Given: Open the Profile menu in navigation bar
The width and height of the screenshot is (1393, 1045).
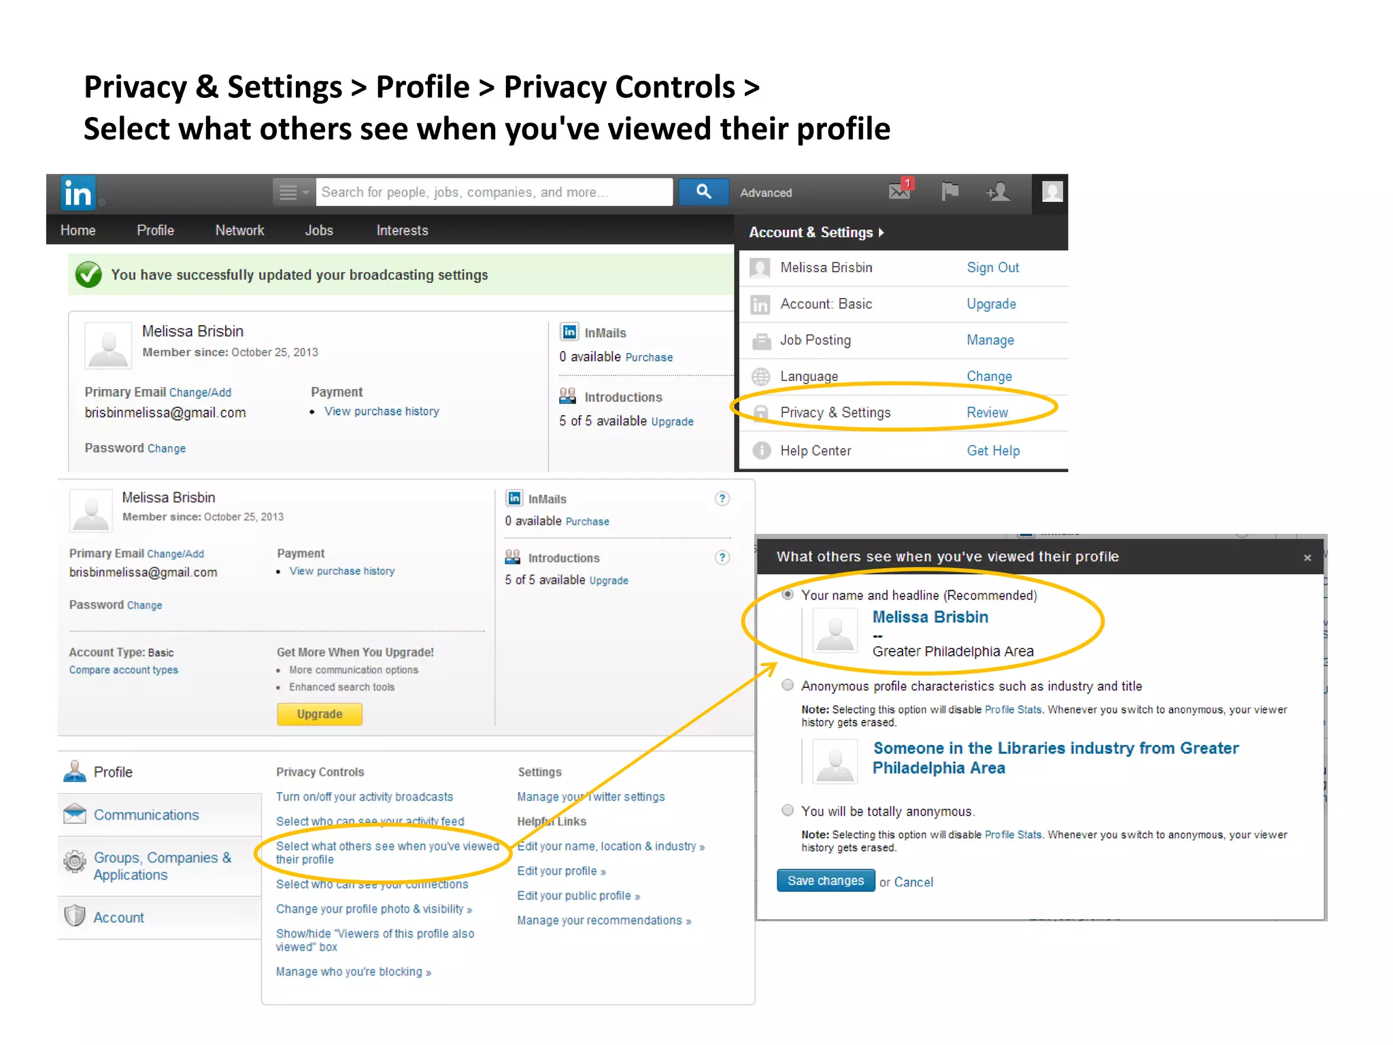Looking at the screenshot, I should 155,231.
